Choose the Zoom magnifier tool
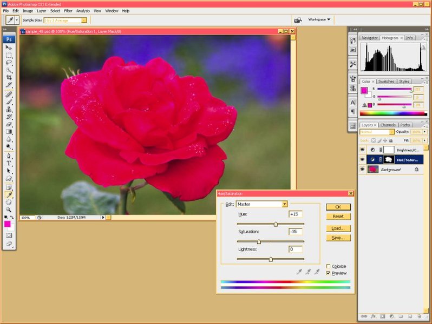Viewport: 432px width, 324px height. click(9, 210)
